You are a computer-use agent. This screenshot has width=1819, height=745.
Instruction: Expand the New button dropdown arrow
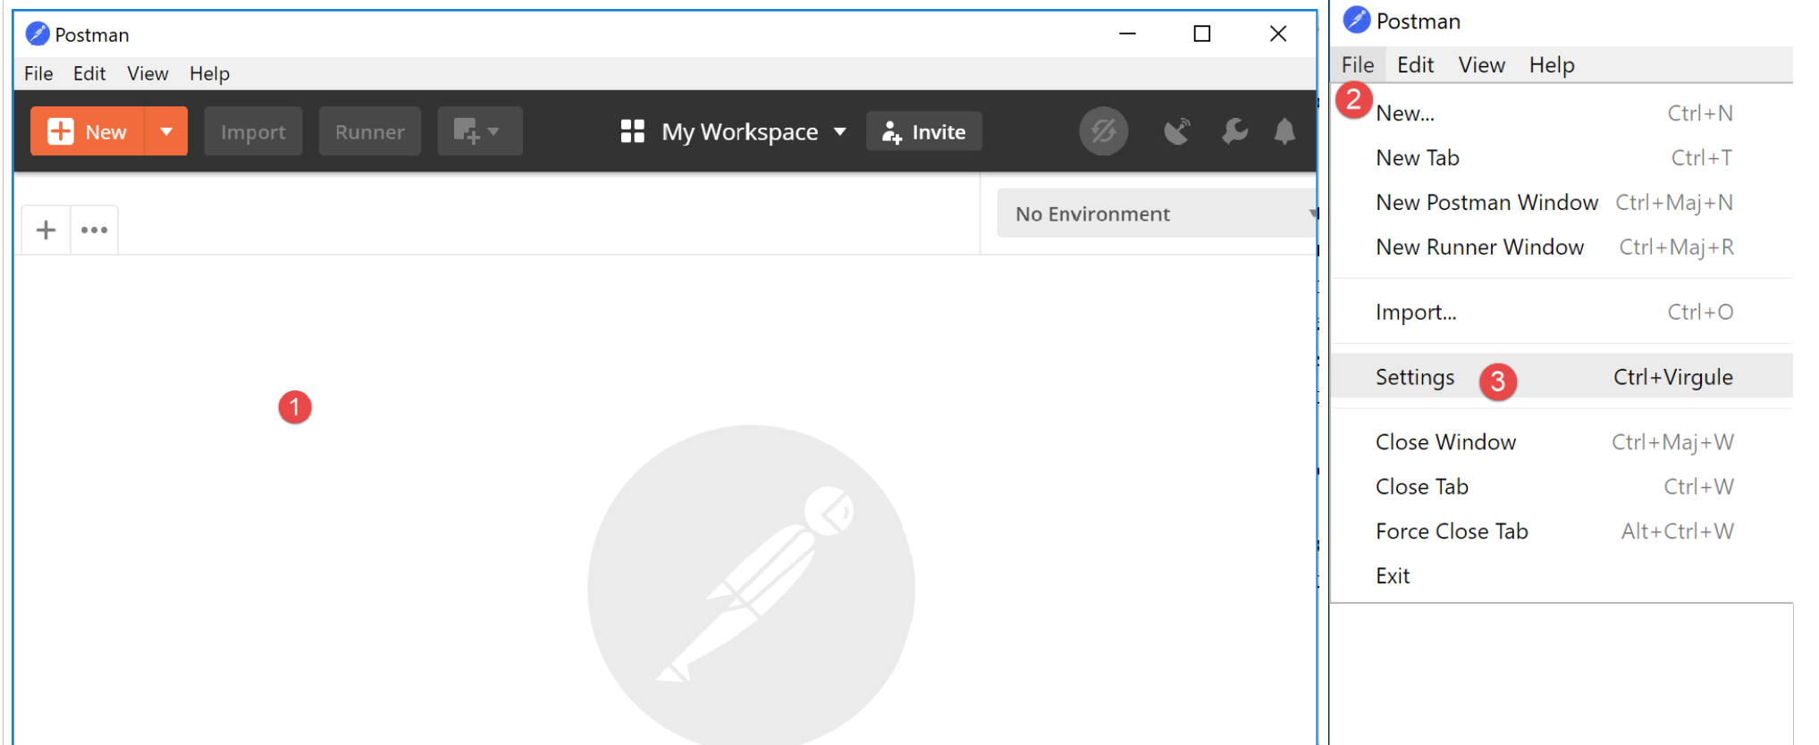pos(166,132)
